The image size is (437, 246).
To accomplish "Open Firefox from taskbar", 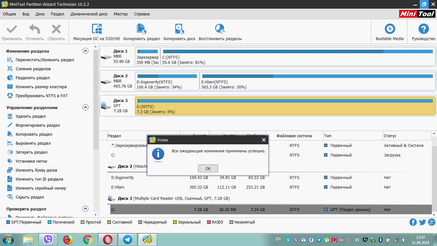I will tap(68, 239).
